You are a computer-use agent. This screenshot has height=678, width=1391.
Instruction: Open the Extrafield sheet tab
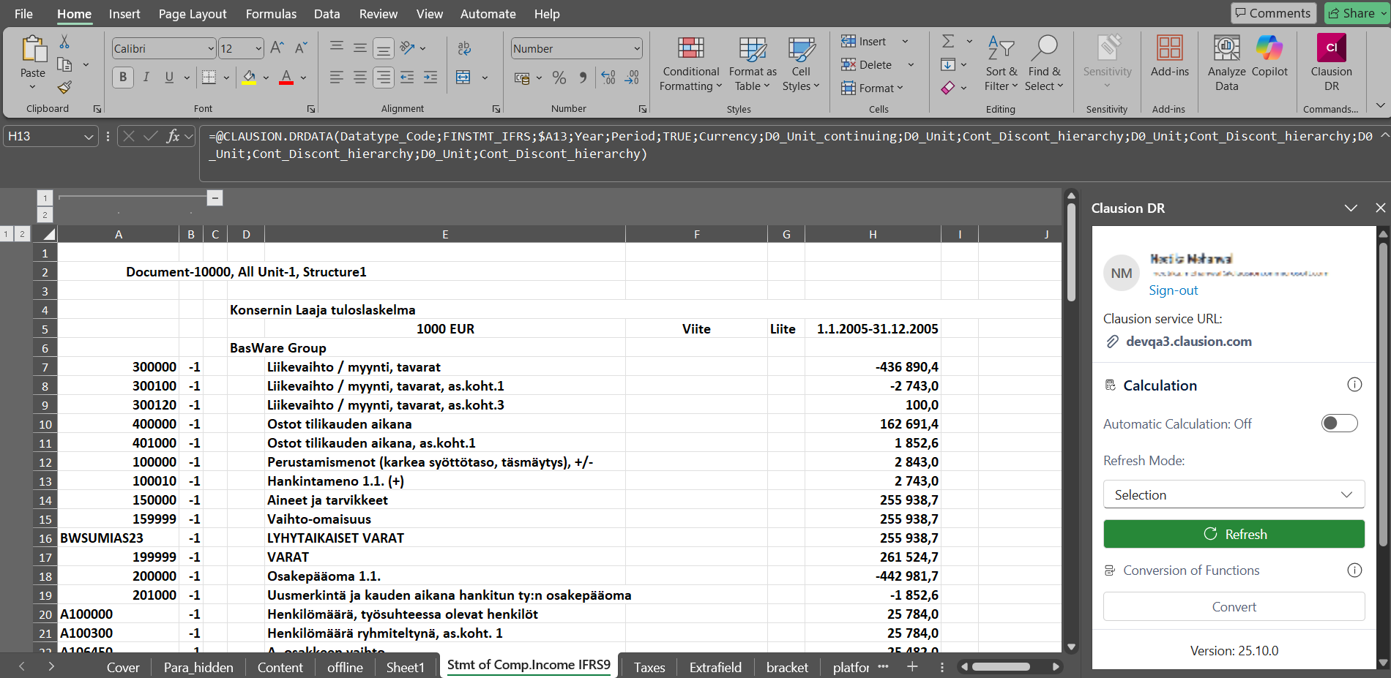715,667
